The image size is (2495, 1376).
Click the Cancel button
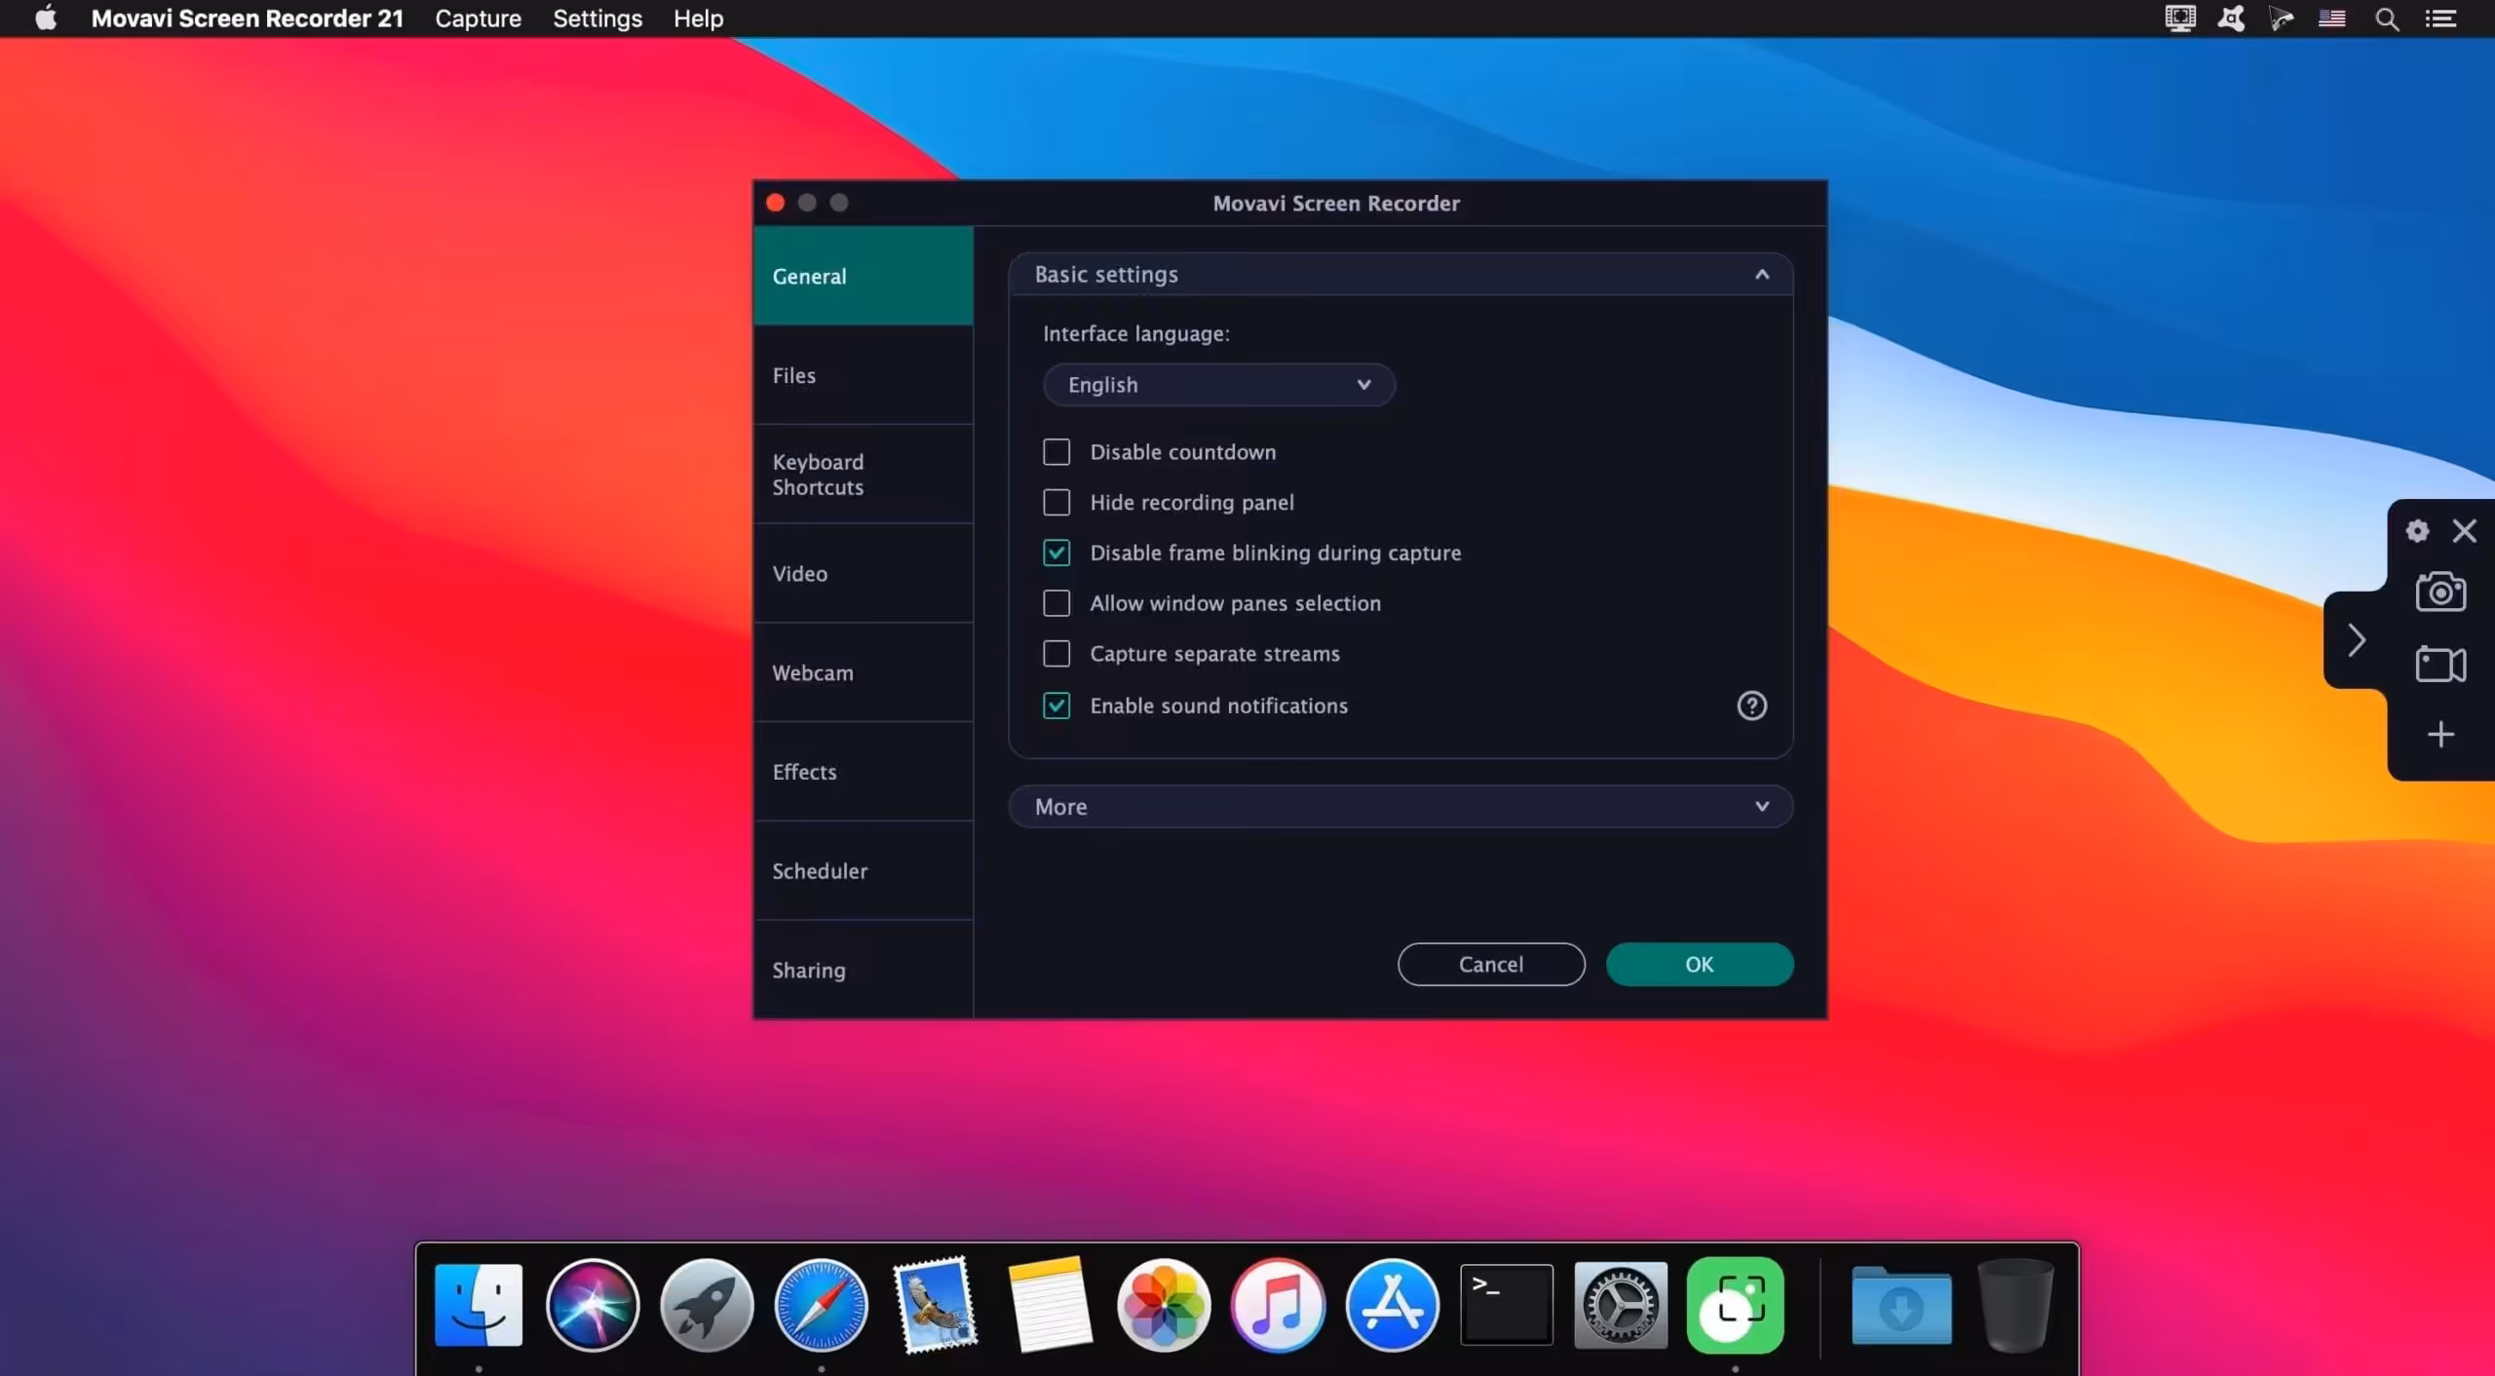tap(1491, 965)
